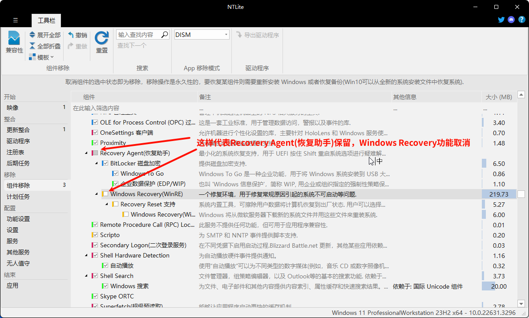Sort by the 其他信息 column header

point(436,97)
